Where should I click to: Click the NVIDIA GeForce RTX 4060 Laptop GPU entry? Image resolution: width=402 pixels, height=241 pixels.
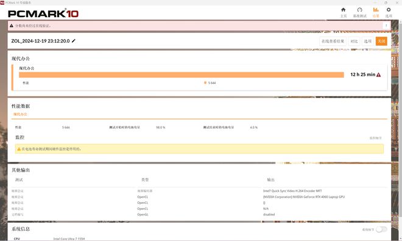[304, 197]
